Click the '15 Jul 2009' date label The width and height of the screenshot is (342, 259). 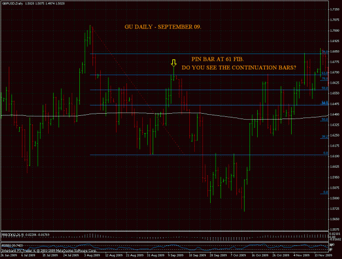pos(50,255)
